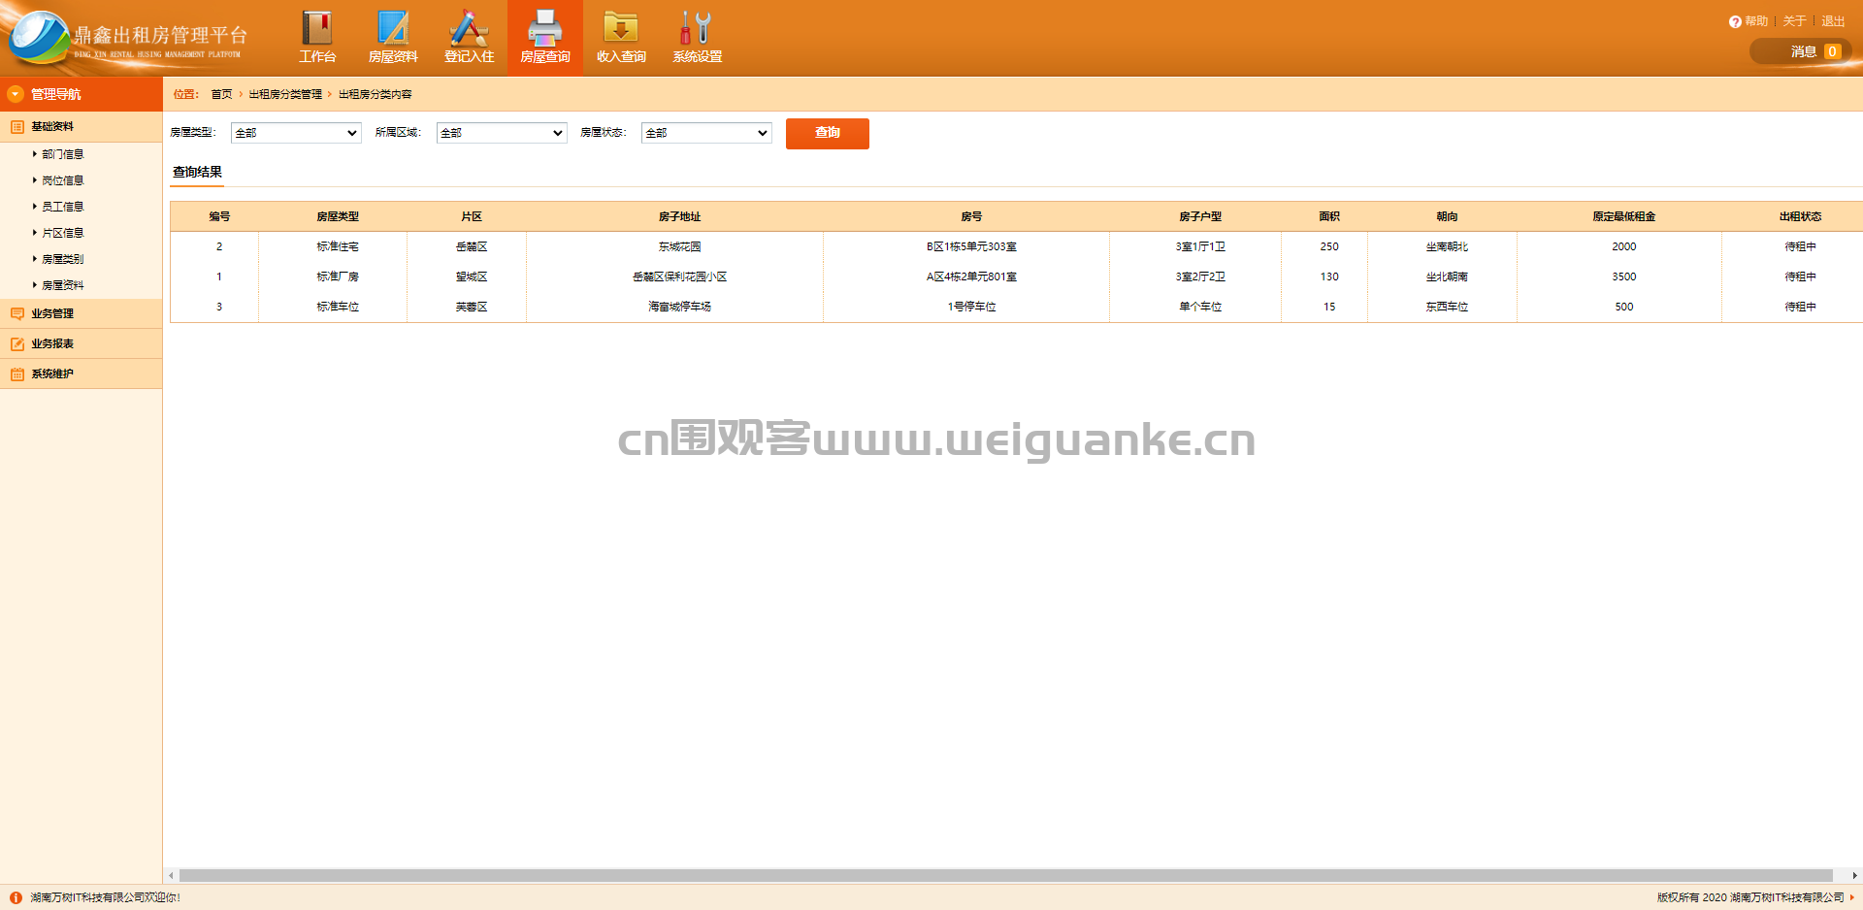This screenshot has width=1863, height=910.
Task: Collapse the 管理导航 arrow icon
Action: (x=16, y=94)
